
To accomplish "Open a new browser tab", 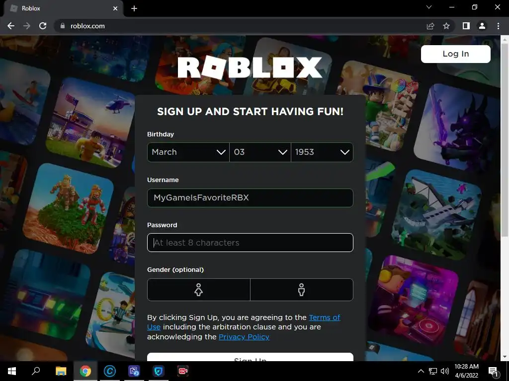I will [134, 8].
